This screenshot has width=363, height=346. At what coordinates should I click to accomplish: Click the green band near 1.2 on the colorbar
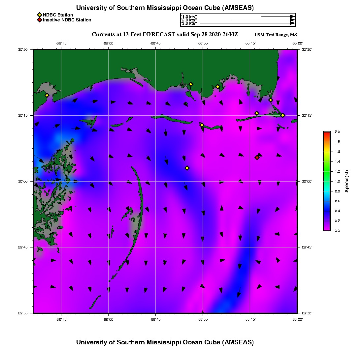coord(327,171)
